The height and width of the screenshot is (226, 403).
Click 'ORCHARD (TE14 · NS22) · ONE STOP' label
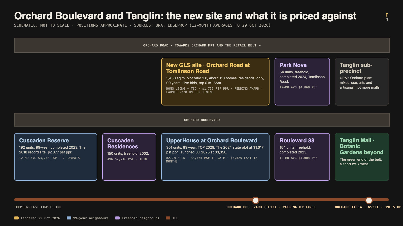[368, 207]
